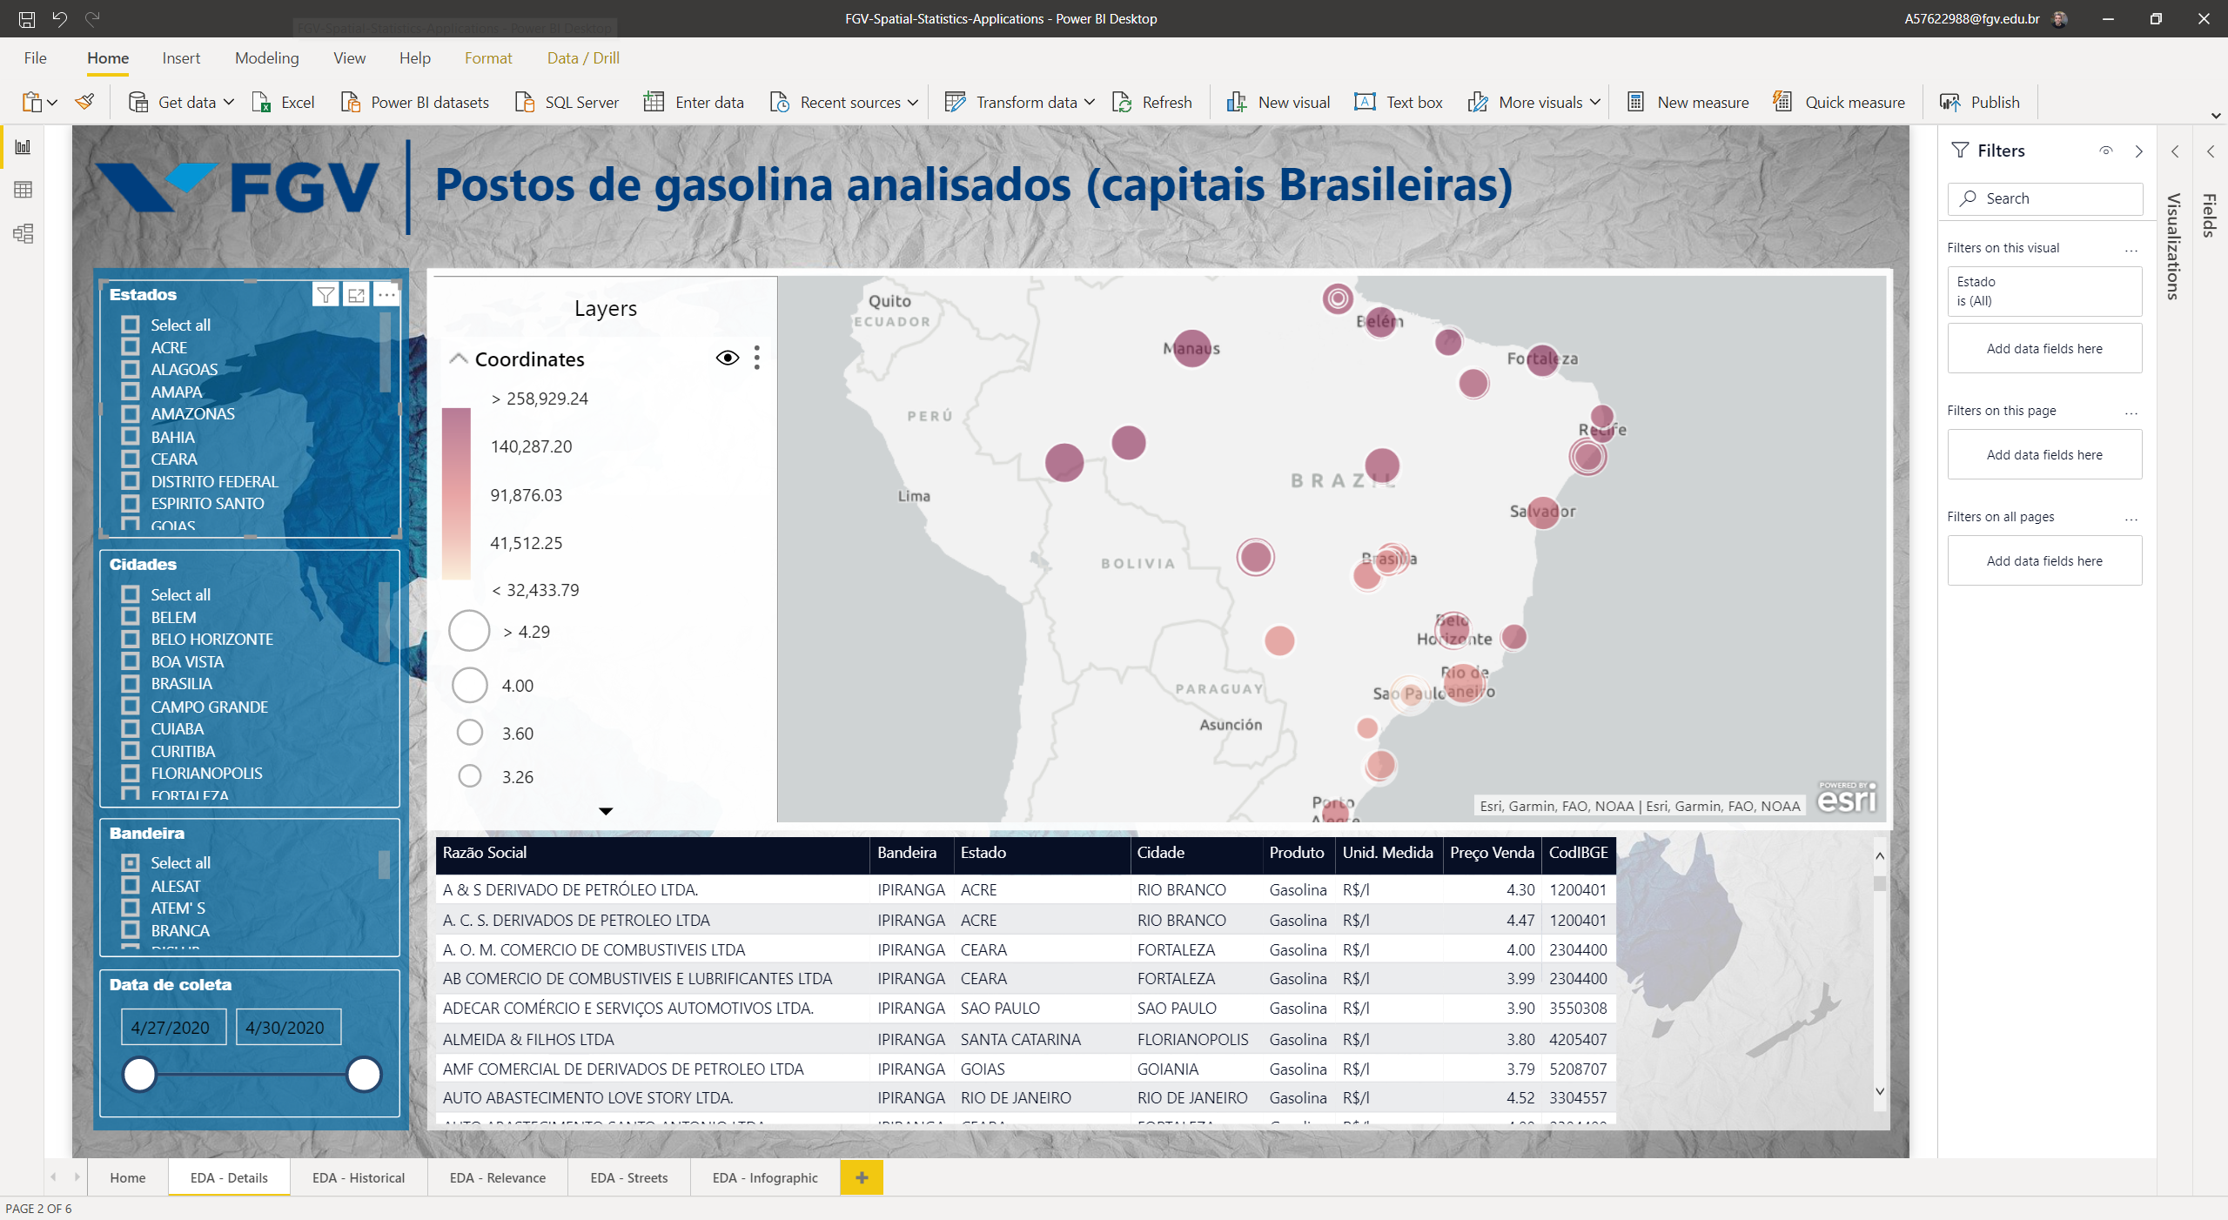Check the CURITIBA checkbox in Cidades
The height and width of the screenshot is (1220, 2228).
tap(131, 750)
